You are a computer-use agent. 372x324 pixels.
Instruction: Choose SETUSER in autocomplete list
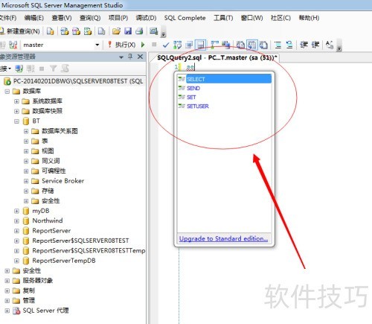pos(225,106)
